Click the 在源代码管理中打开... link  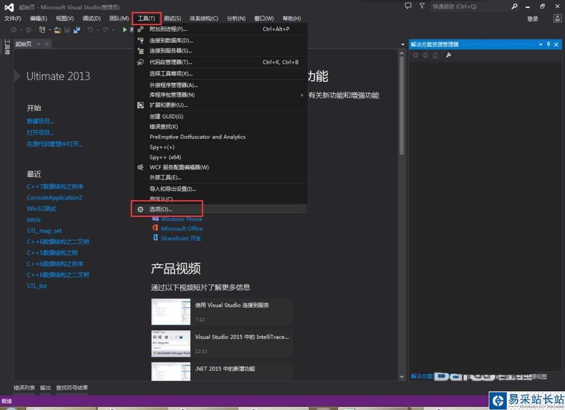[54, 144]
